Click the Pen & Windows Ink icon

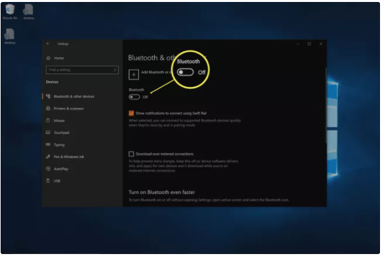tap(48, 157)
